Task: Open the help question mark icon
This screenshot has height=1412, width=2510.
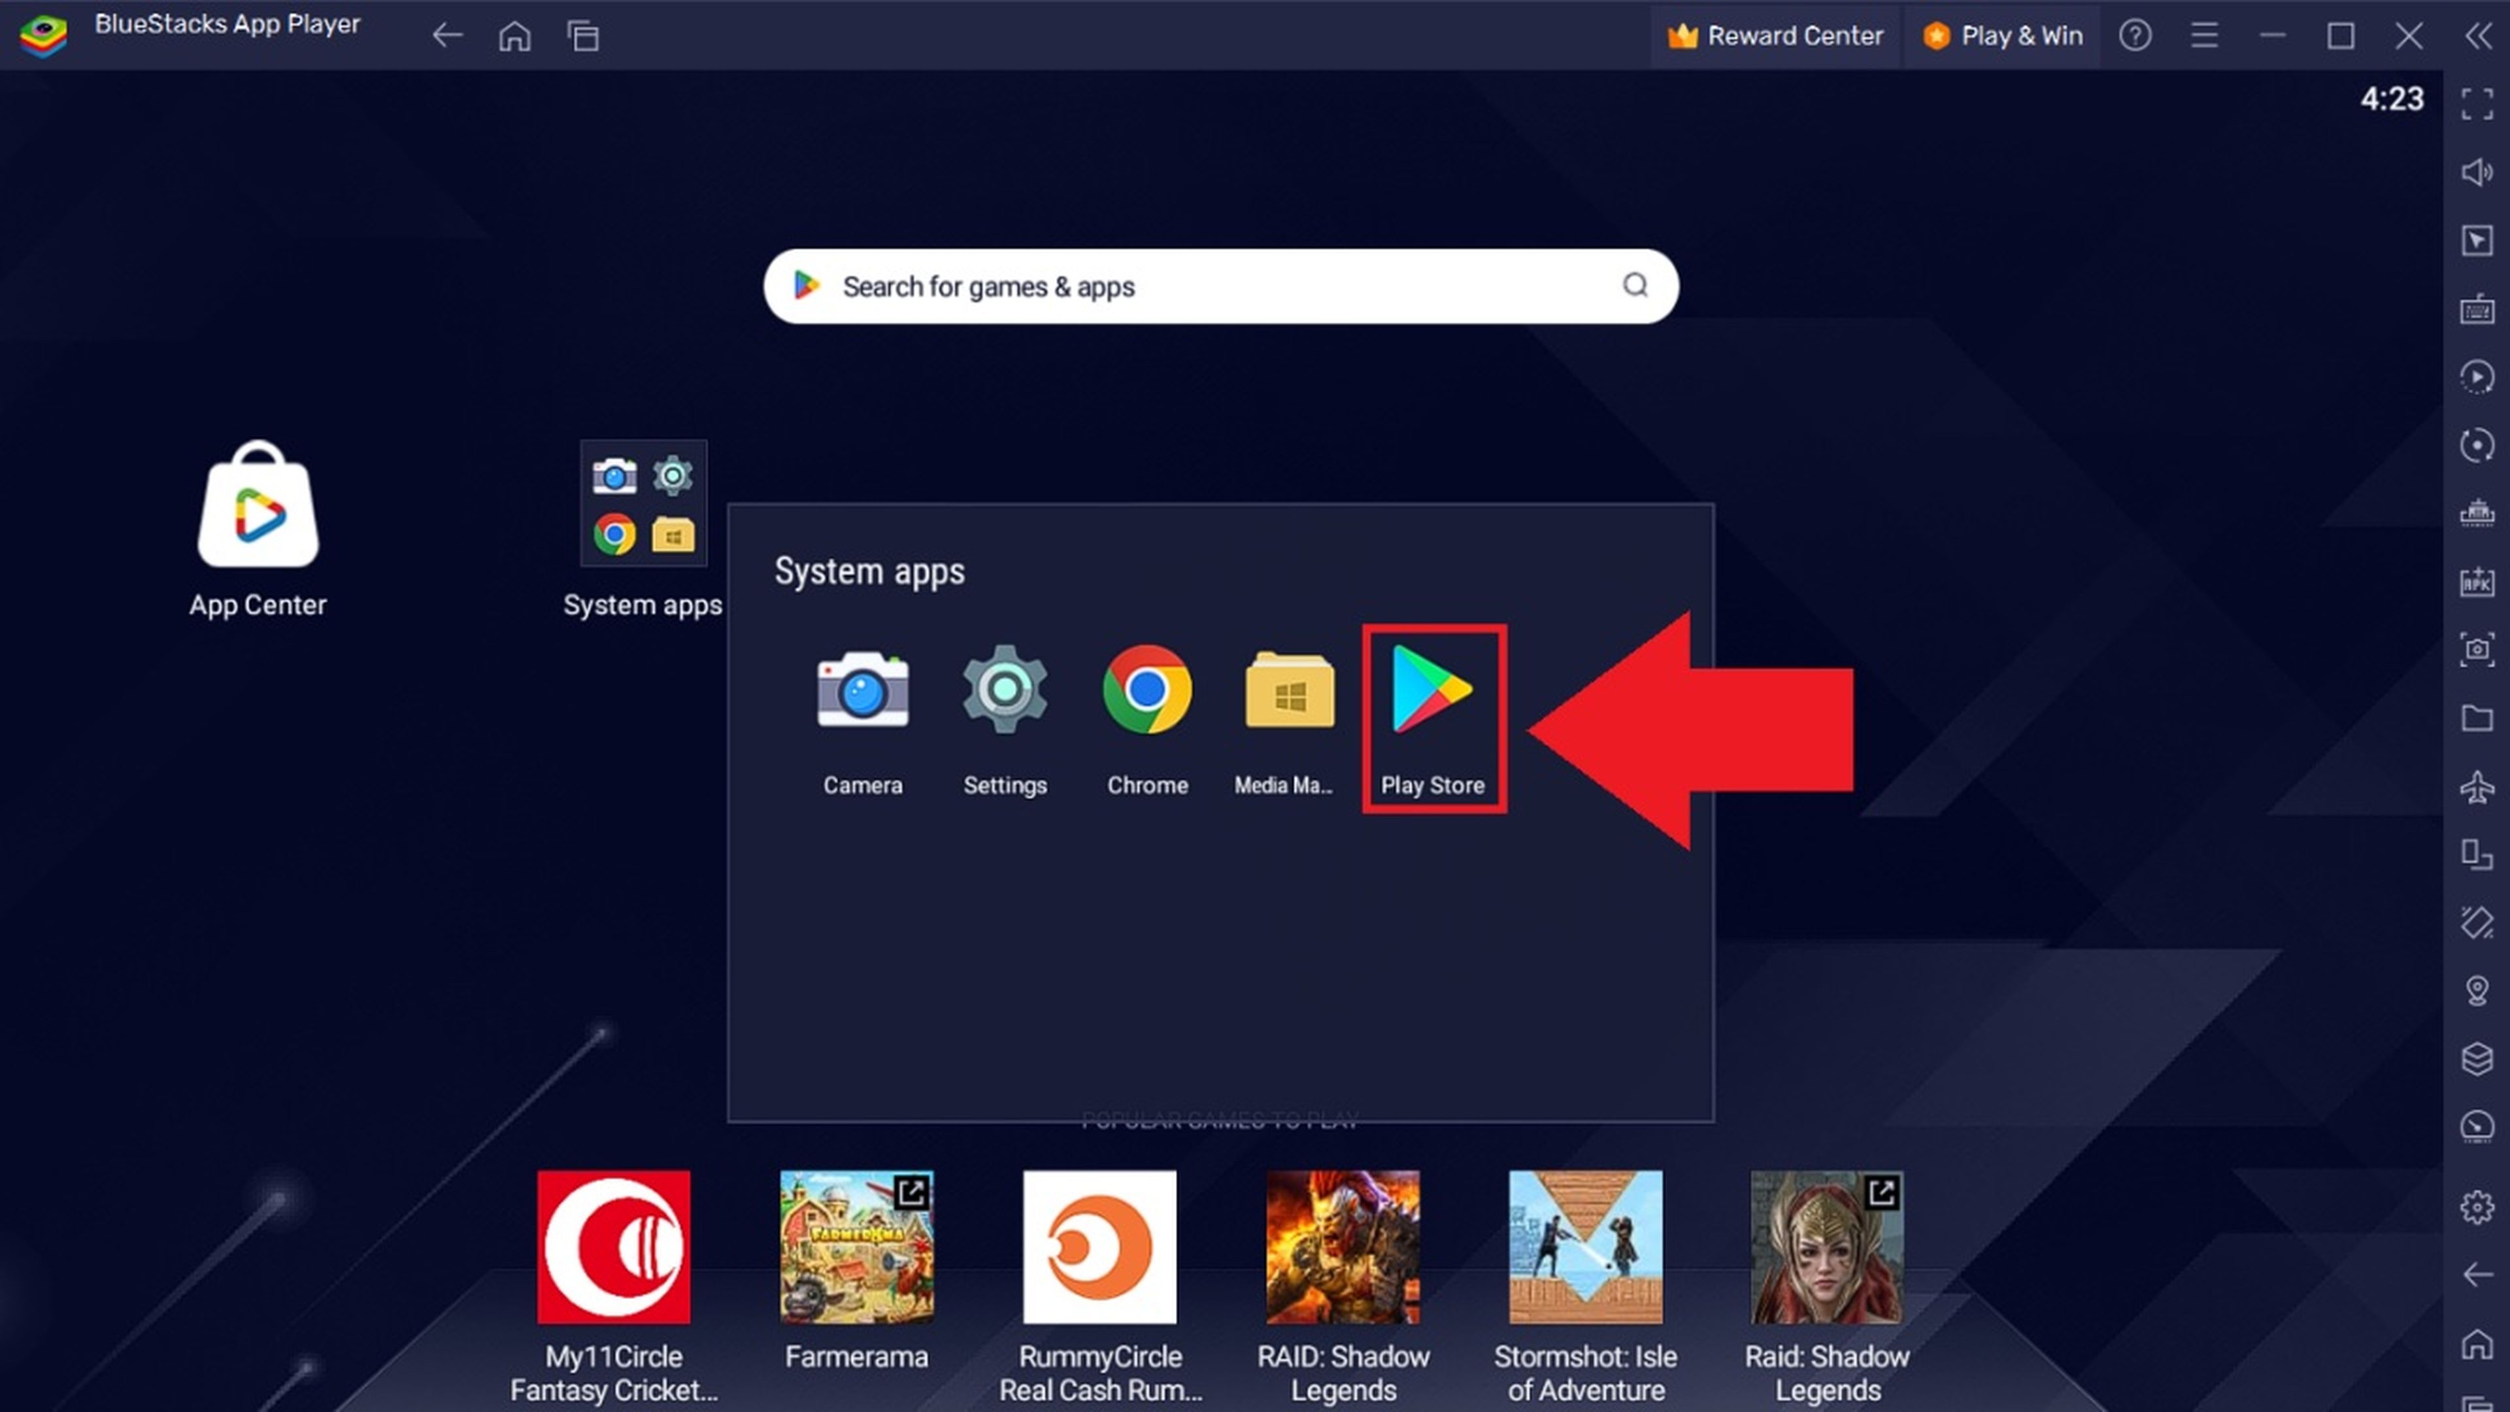Action: (2135, 36)
